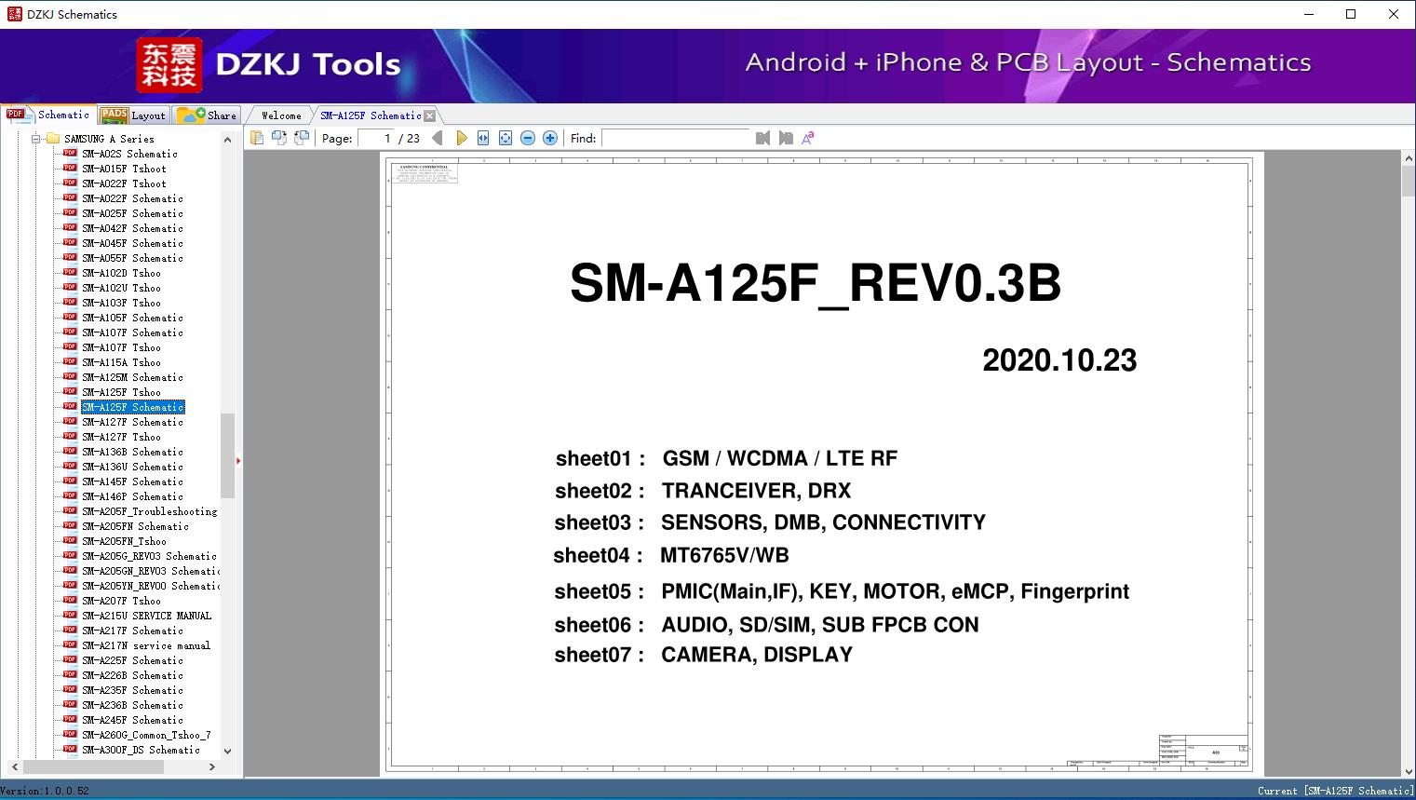Screen dimensions: 1416x800
Task: Open SM-A102D Tshoo file
Action: click(x=121, y=273)
